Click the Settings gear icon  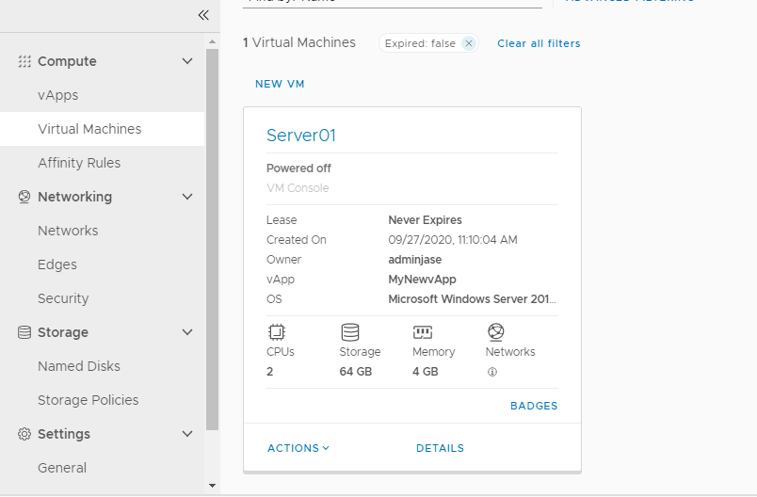24,434
